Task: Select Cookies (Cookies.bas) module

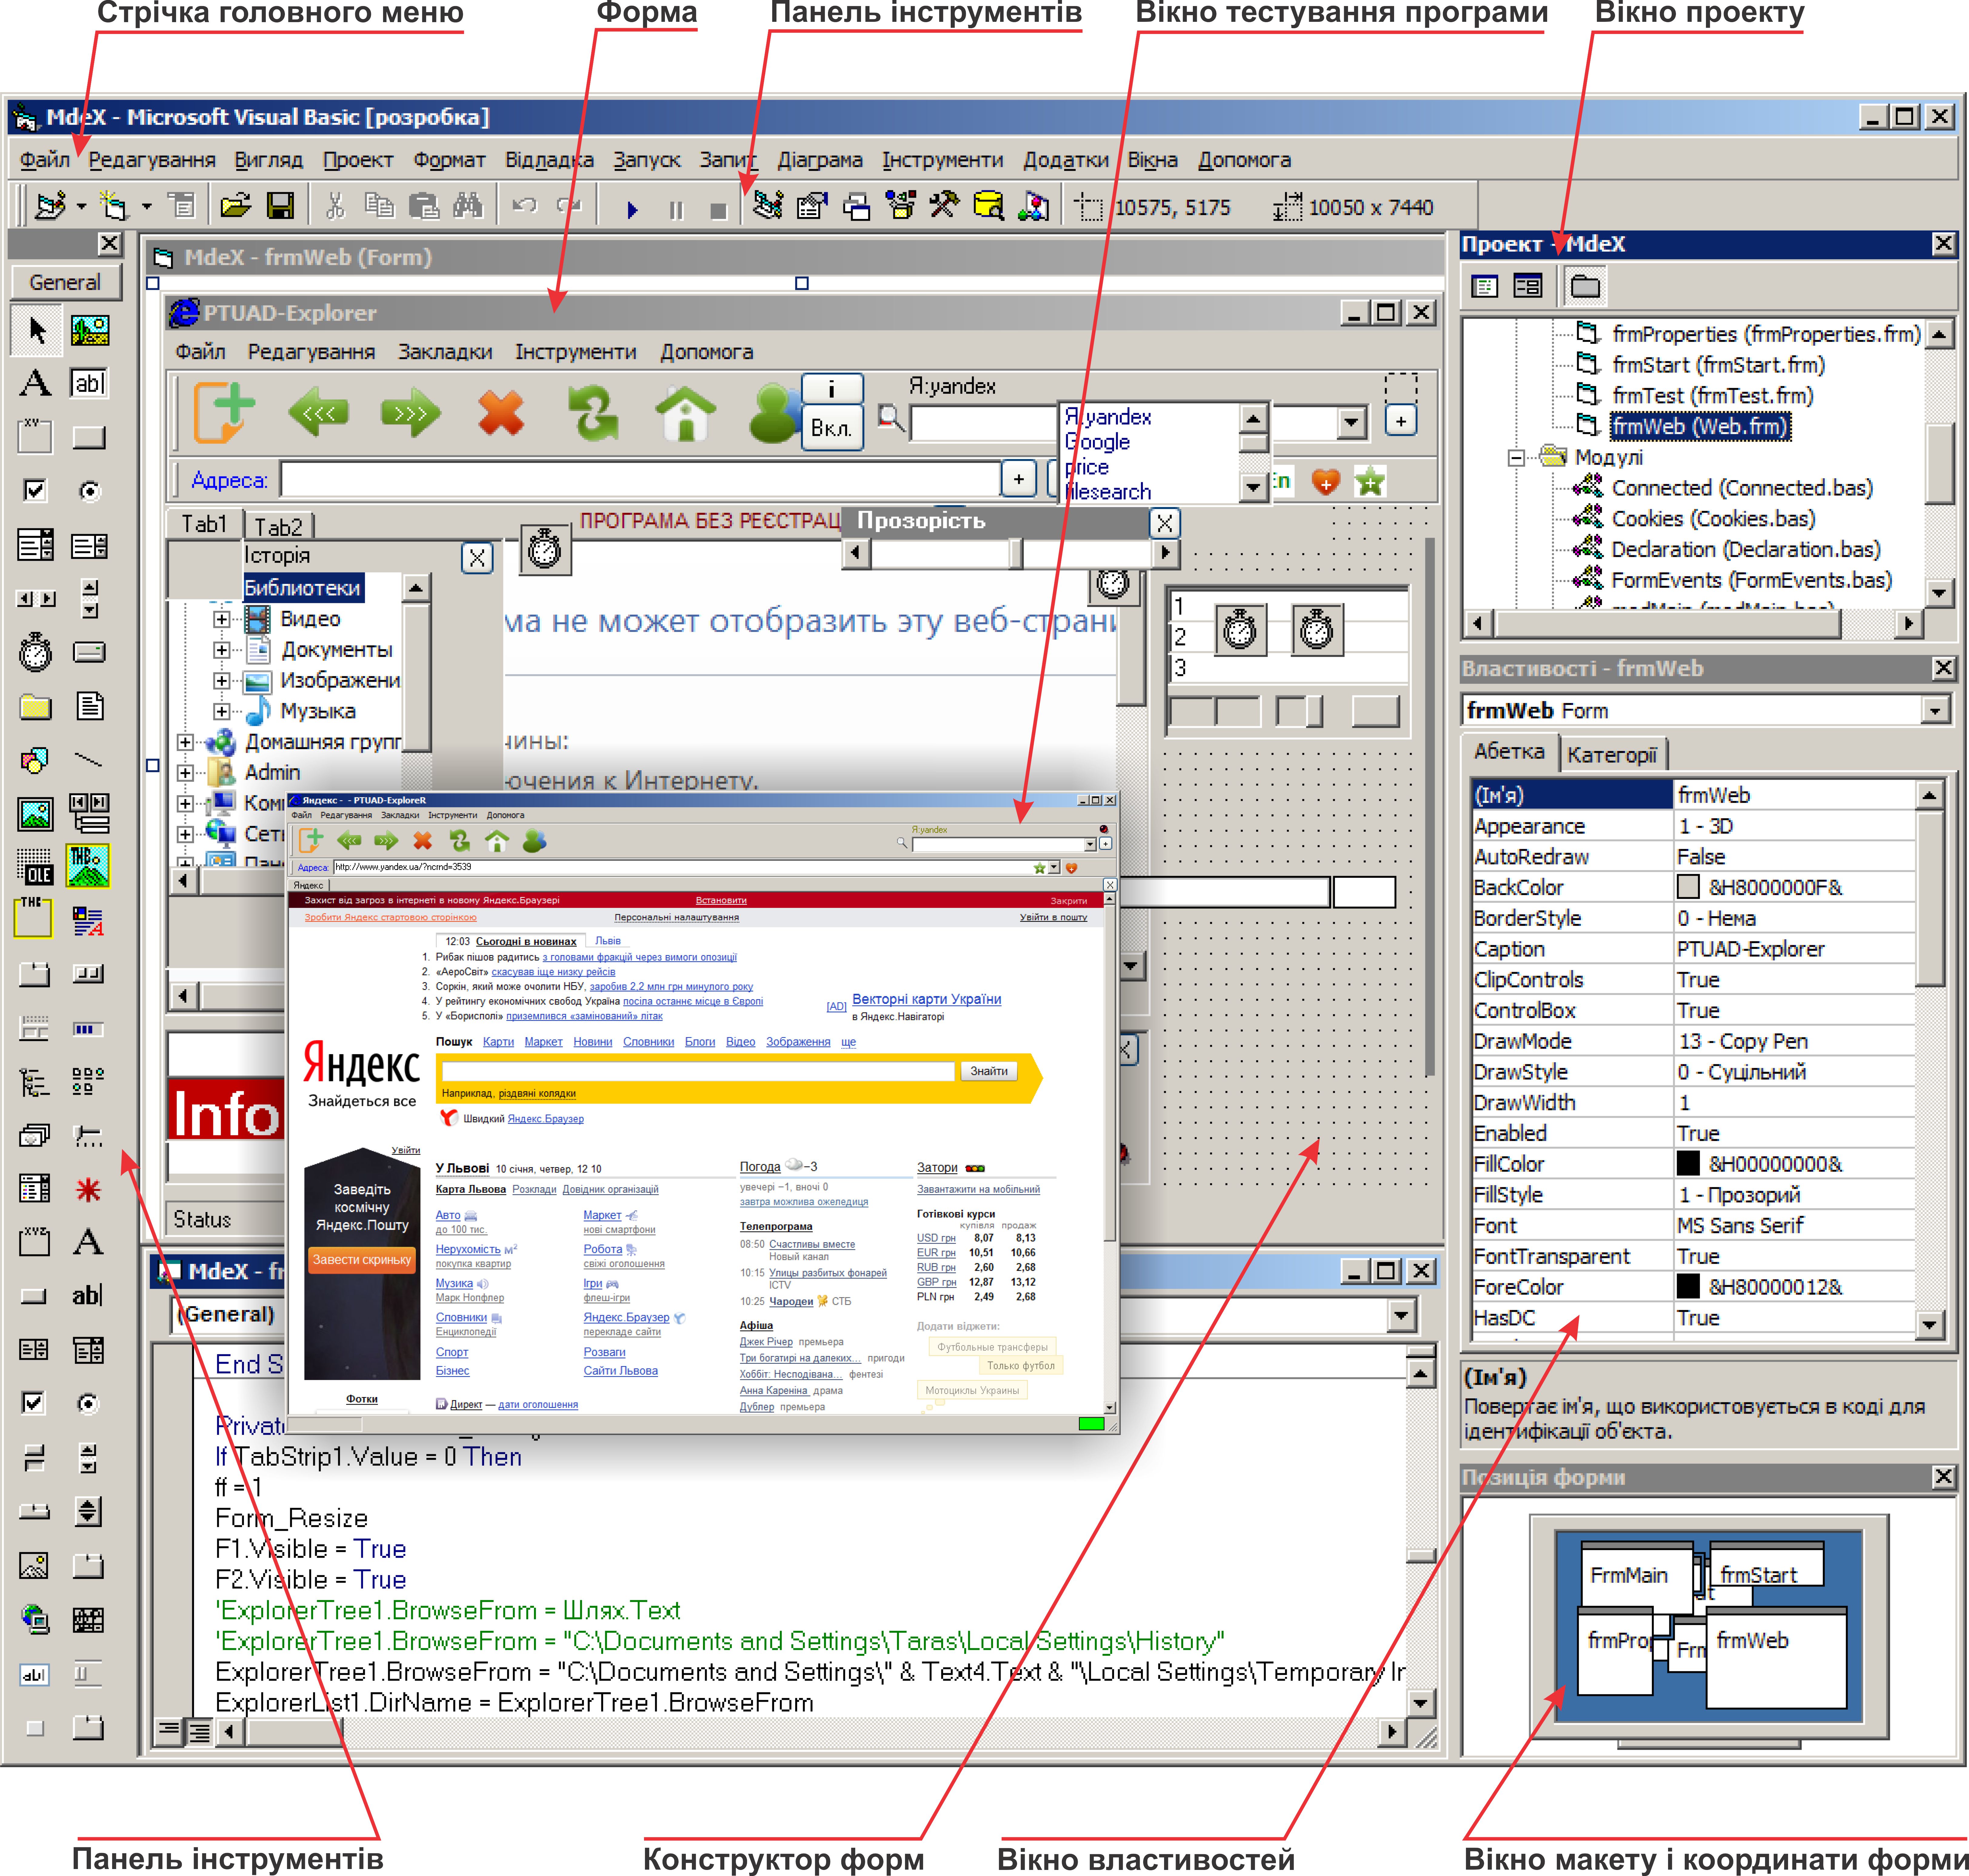Action: point(1713,519)
